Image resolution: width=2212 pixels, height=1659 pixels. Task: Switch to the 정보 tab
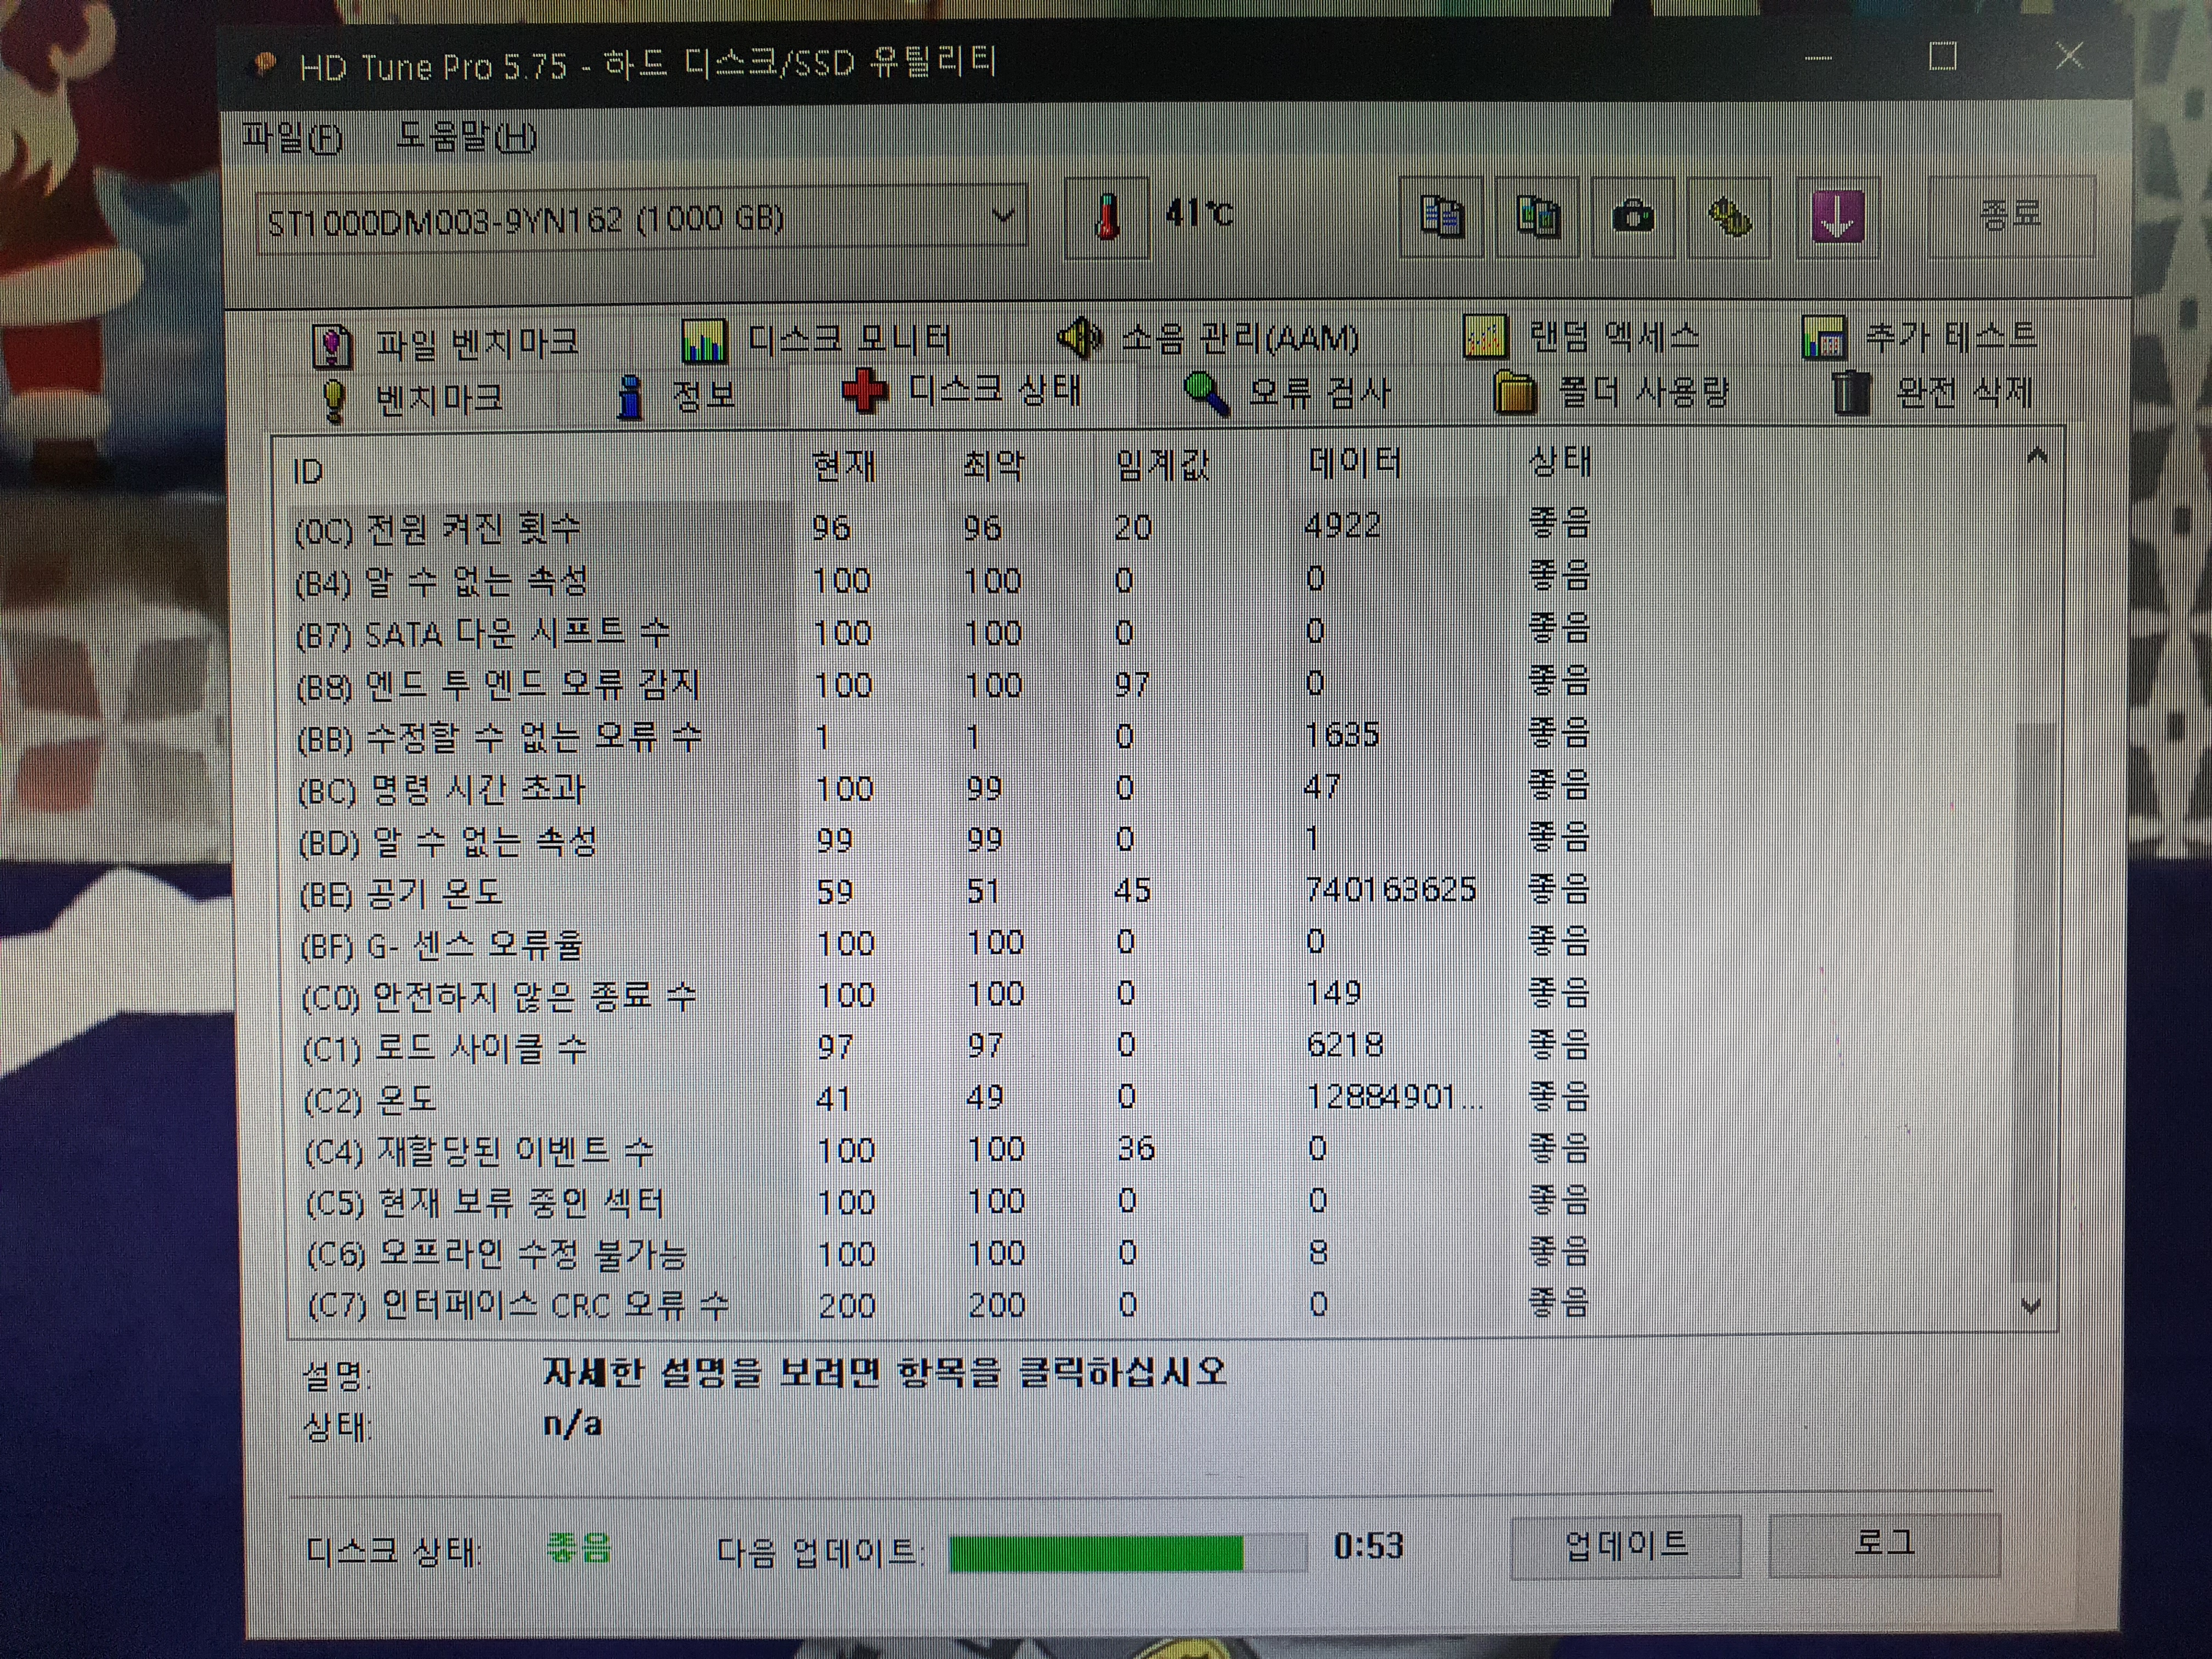coord(676,396)
